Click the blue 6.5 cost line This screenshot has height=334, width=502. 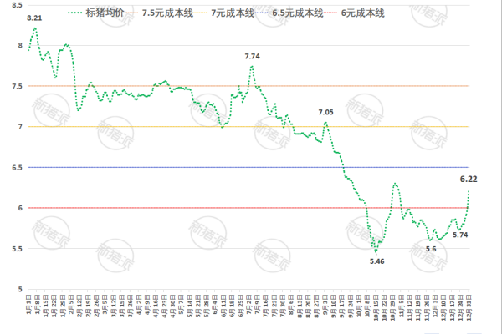tap(209, 167)
